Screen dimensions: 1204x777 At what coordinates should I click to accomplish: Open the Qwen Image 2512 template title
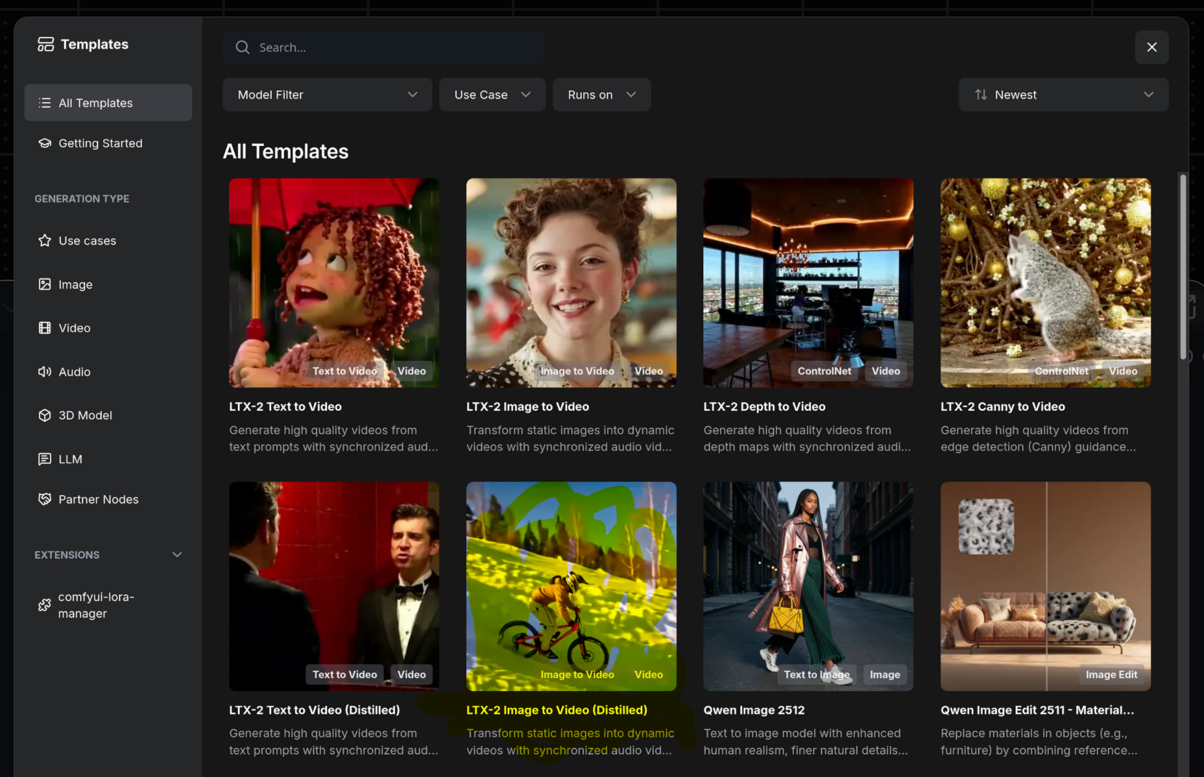754,710
